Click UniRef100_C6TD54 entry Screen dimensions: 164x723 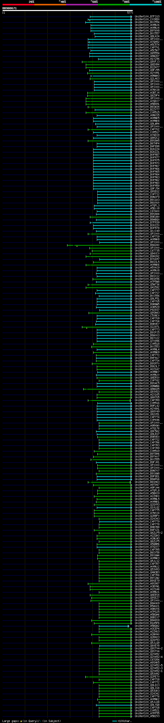tap(147, 660)
